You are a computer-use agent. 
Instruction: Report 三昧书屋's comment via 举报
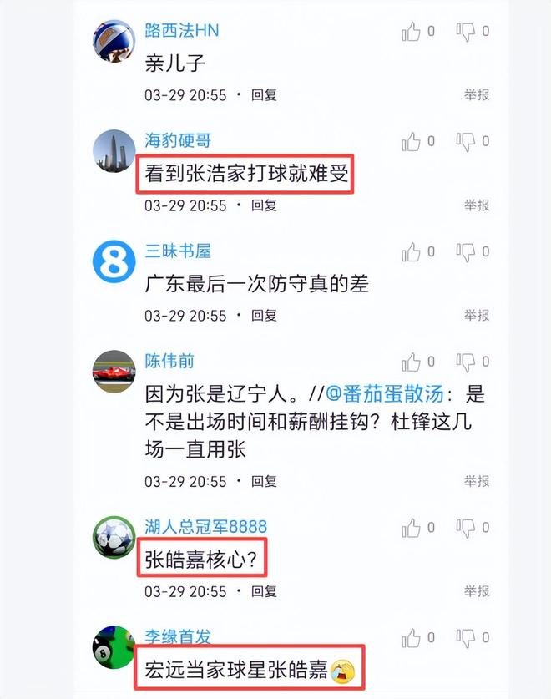(477, 316)
